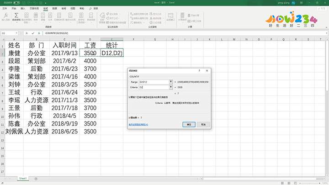Click Evaluate Formula in the ribbon

[x=155, y=22]
